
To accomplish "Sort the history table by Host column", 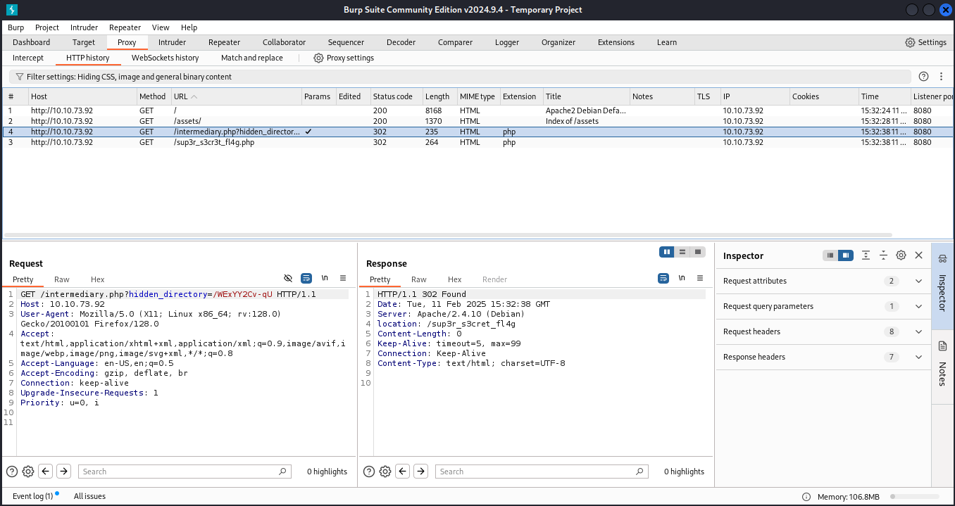I will 82,96.
